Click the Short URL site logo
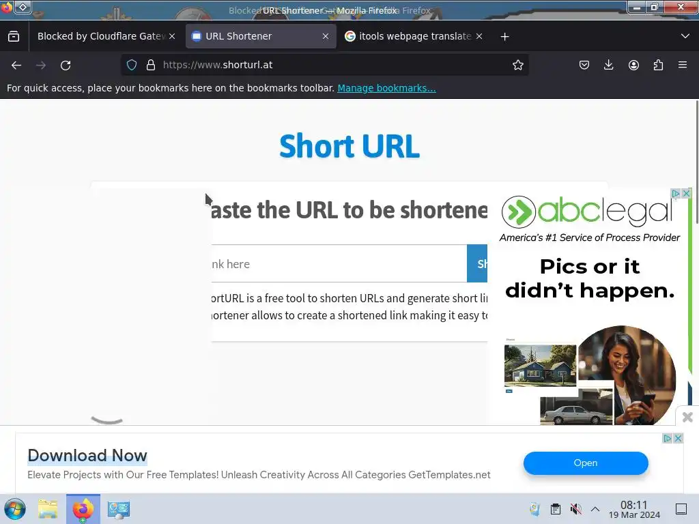Screen dimensions: 699x524 coord(349,146)
